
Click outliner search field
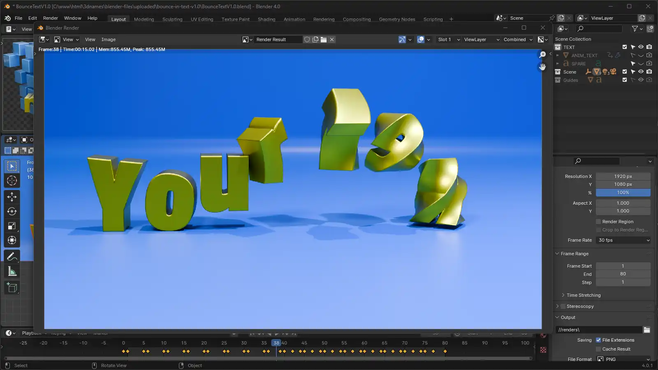pyautogui.click(x=599, y=28)
